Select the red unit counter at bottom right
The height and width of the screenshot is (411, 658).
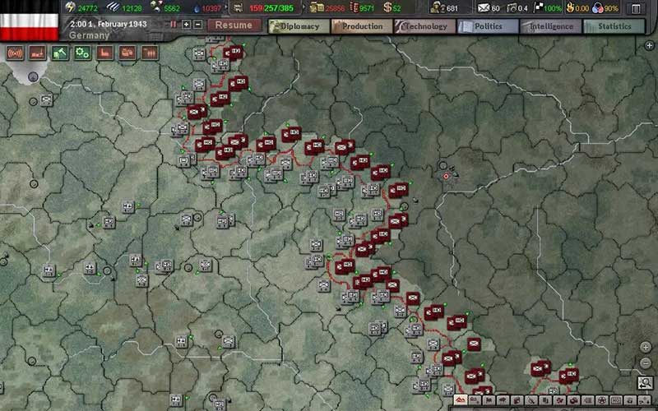click(x=540, y=367)
